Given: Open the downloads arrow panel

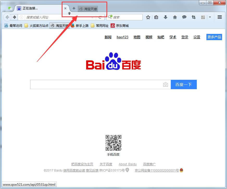Looking at the screenshot, I should point(166,17).
